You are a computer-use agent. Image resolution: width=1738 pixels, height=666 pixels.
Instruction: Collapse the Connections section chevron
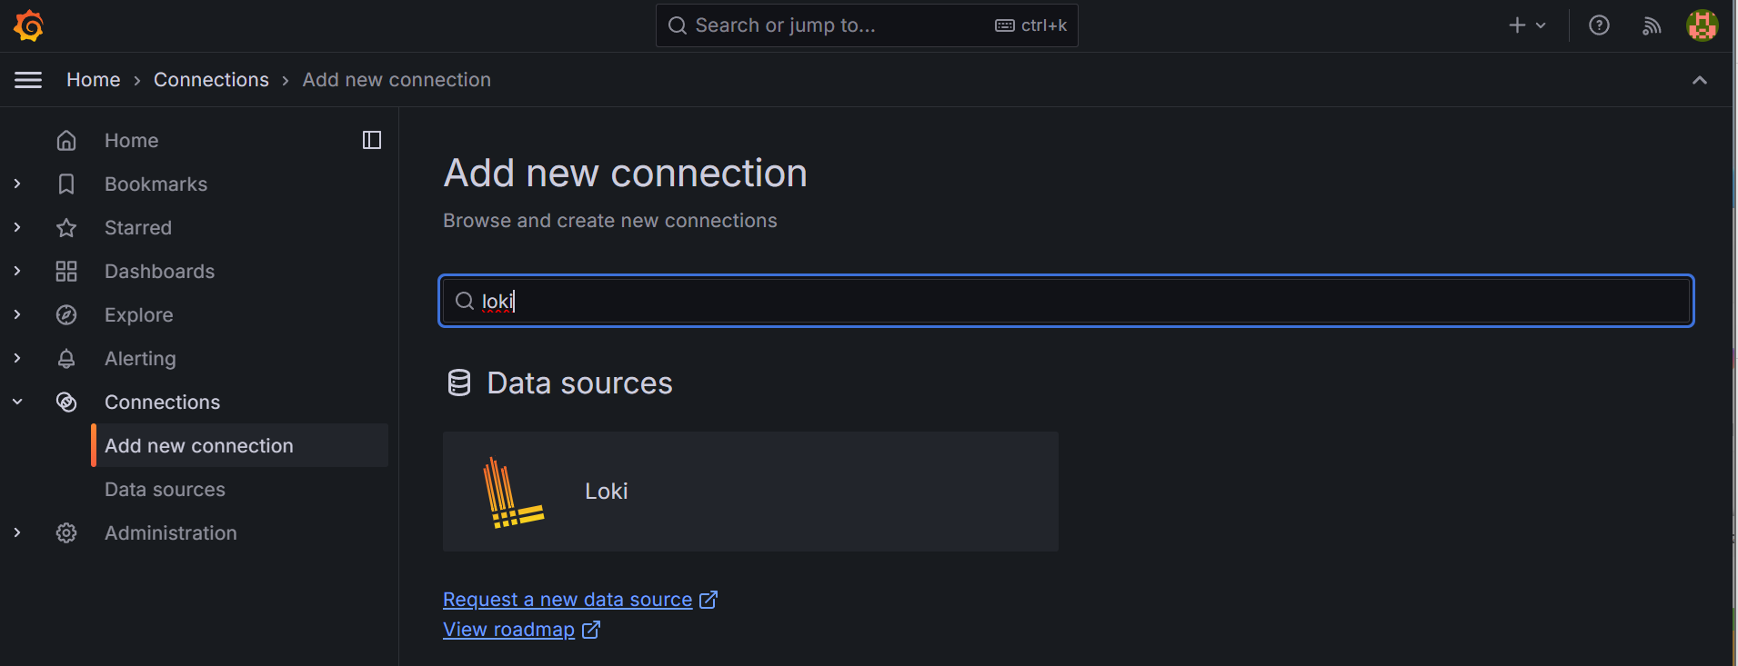(x=17, y=402)
